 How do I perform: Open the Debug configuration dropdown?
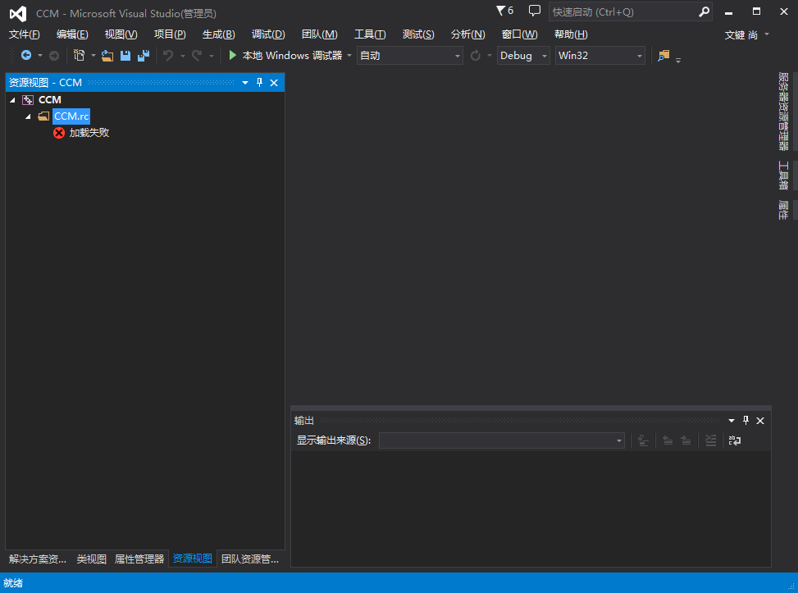(x=523, y=56)
